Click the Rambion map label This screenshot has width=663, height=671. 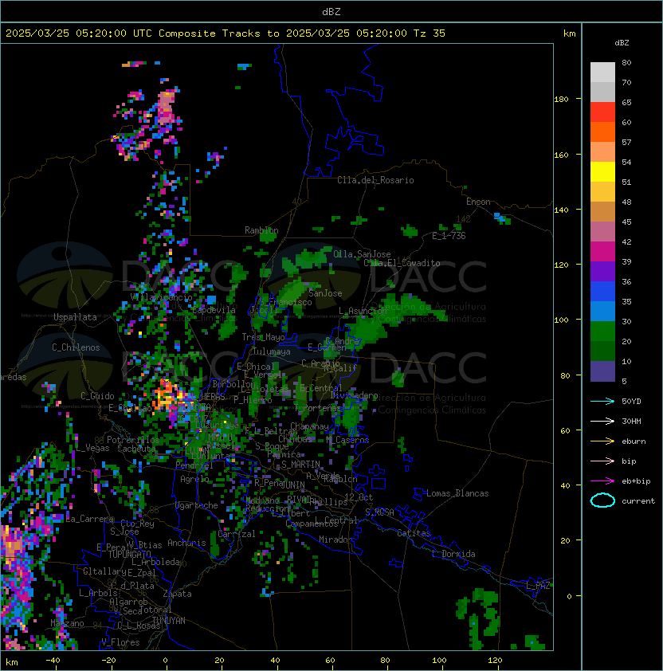click(261, 230)
